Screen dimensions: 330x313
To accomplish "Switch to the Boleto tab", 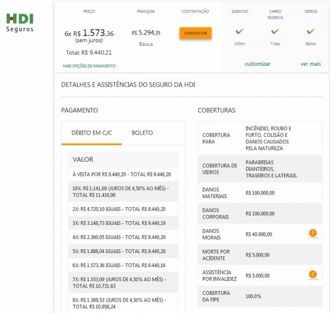I will coord(142,133).
